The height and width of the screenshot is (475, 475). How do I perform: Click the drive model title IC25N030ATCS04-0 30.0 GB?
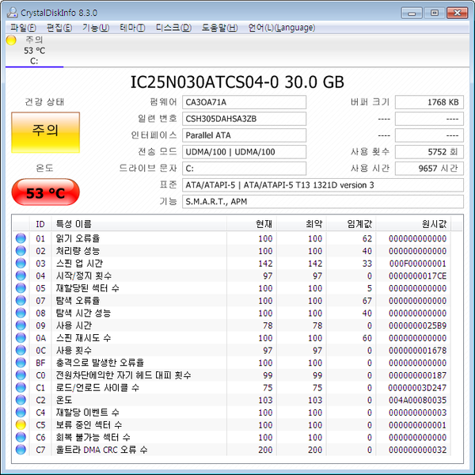pos(237,82)
